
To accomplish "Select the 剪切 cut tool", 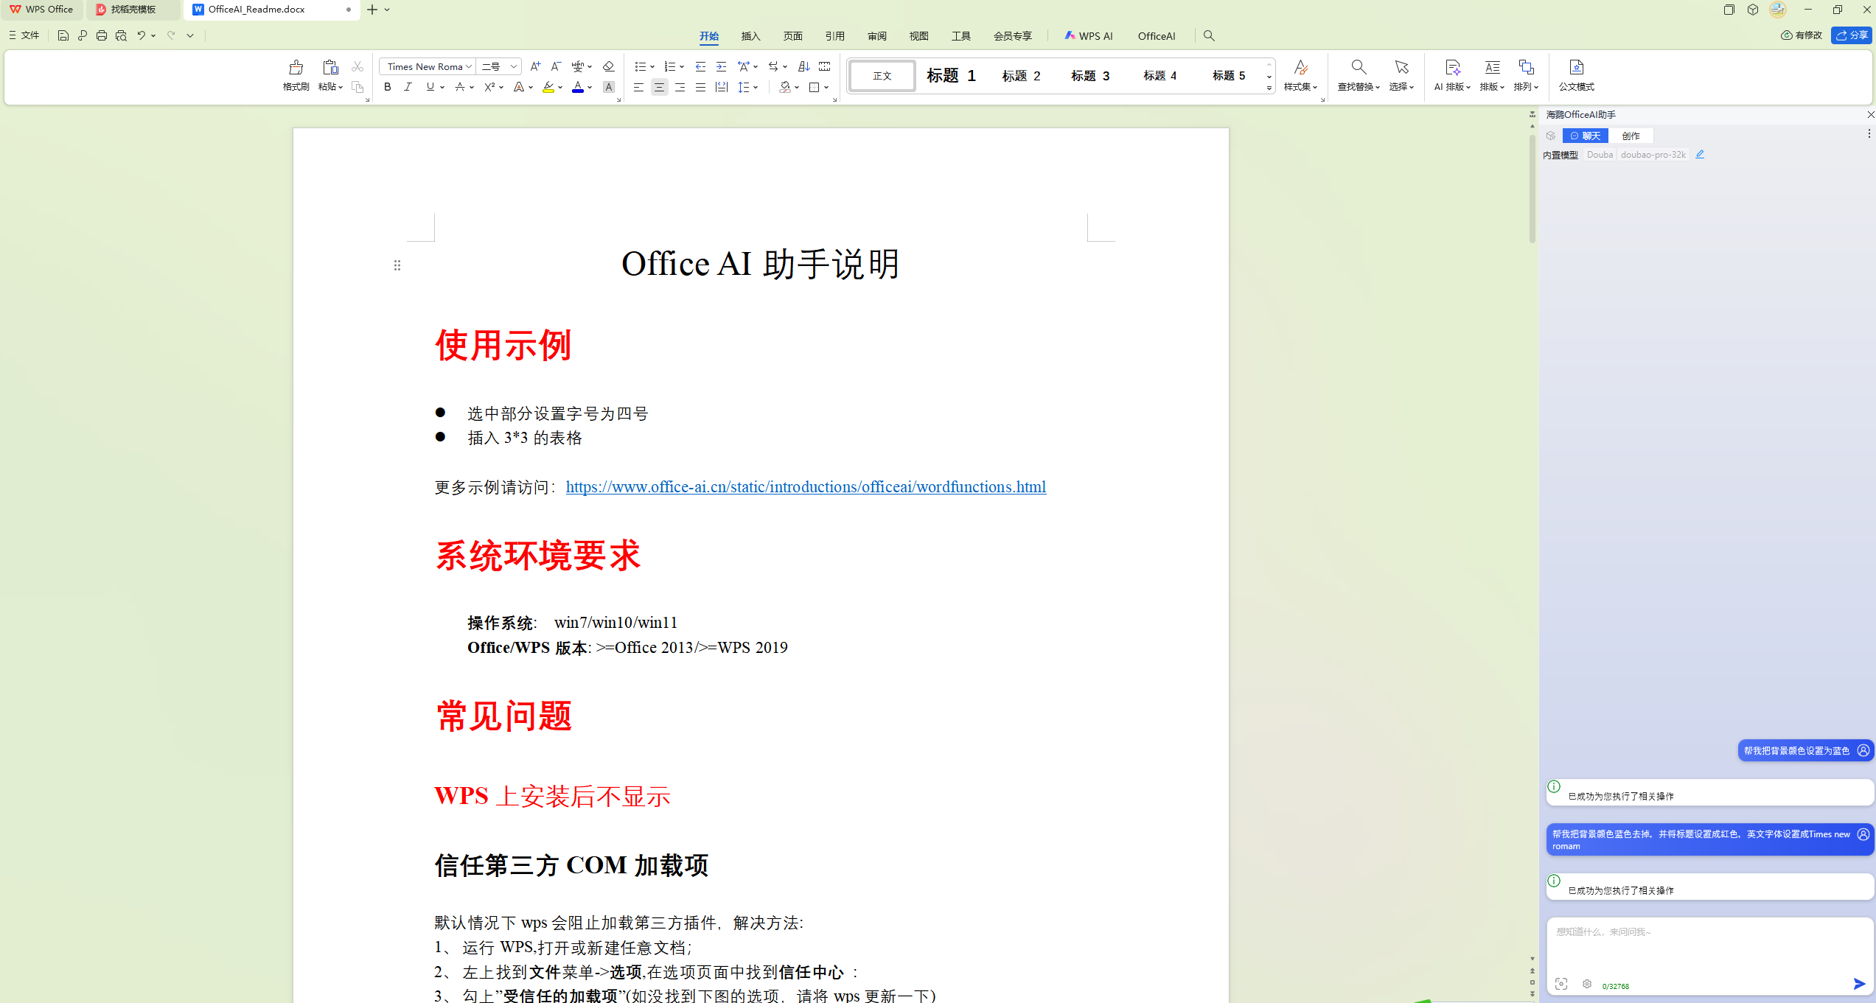I will (357, 66).
